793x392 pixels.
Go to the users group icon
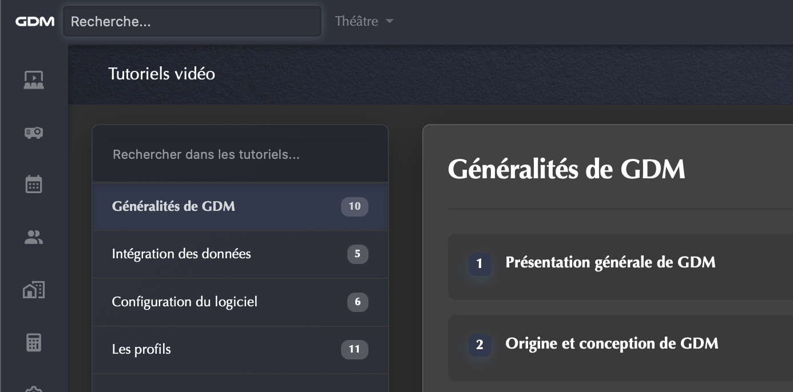pyautogui.click(x=34, y=237)
